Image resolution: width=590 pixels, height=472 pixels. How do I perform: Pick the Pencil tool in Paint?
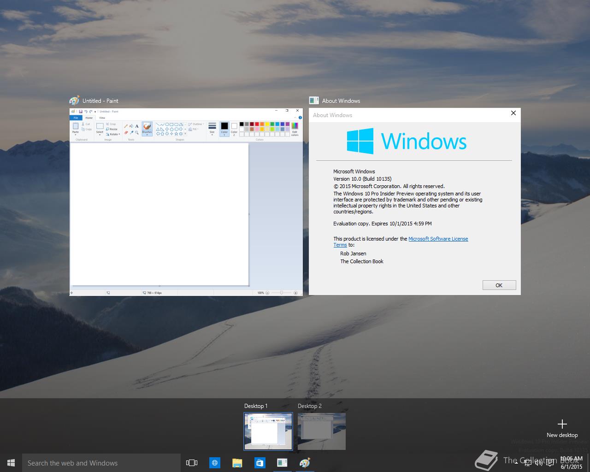pos(126,126)
